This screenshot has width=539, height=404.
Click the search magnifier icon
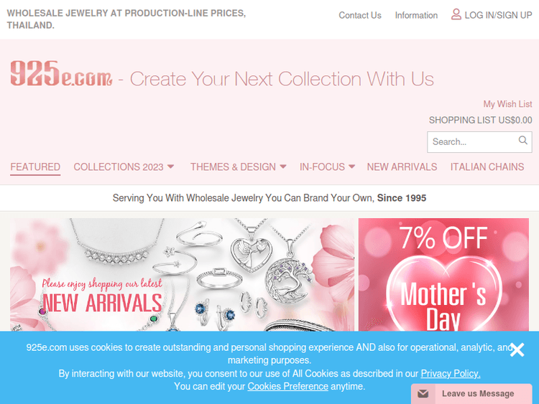523,140
